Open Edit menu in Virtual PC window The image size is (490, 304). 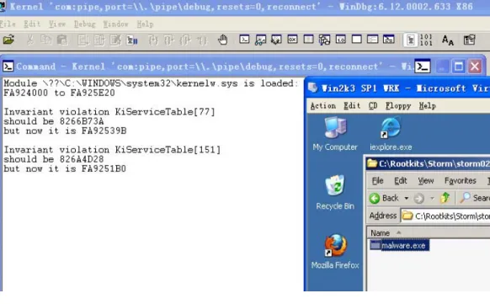[x=352, y=106]
